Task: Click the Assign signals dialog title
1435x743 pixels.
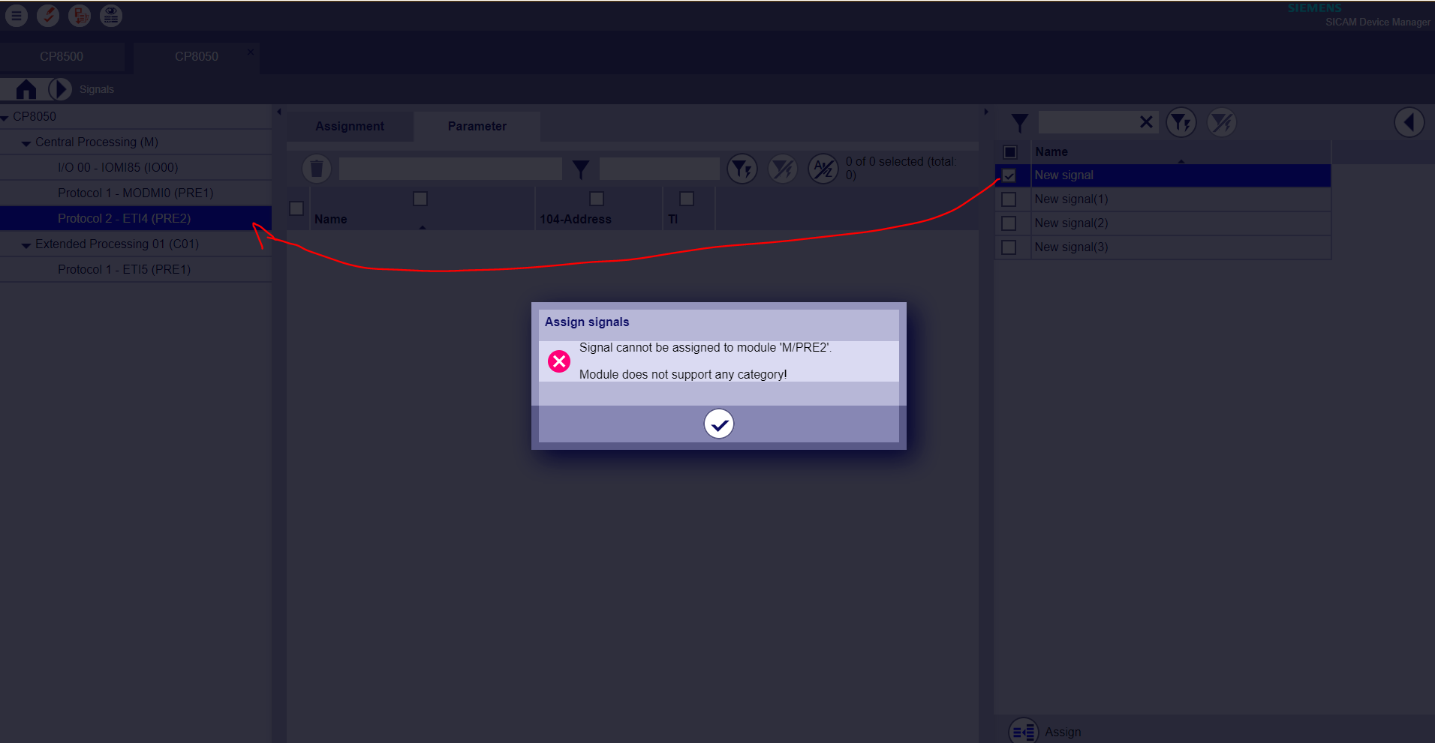Action: pyautogui.click(x=587, y=322)
